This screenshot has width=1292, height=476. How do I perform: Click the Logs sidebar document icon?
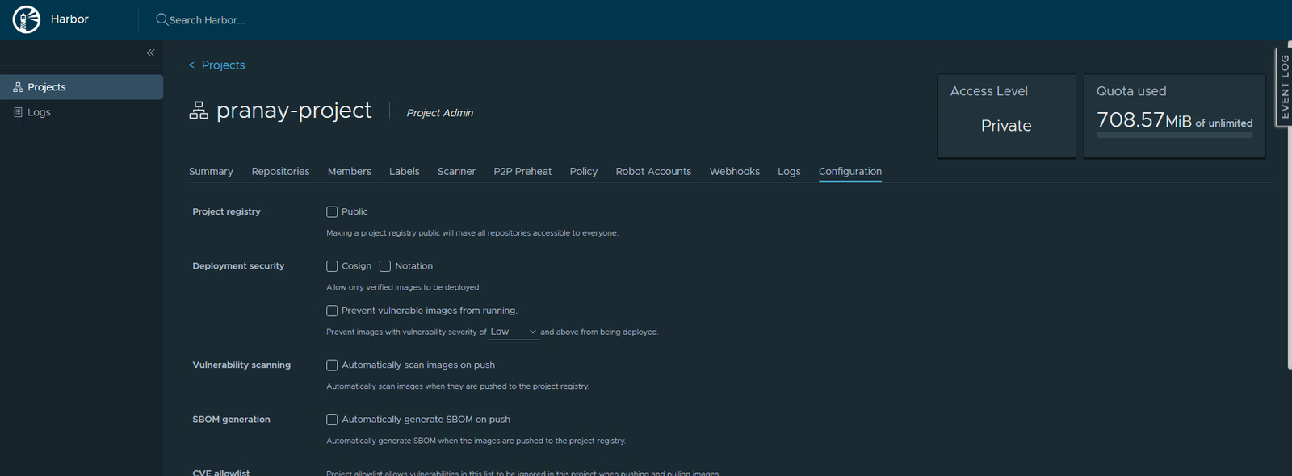point(18,112)
